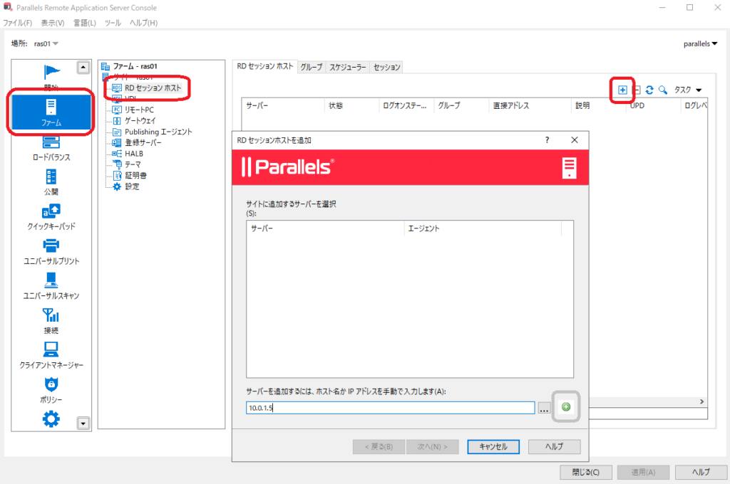
Task: Open the Tools (ツール) menu
Action: [x=113, y=23]
